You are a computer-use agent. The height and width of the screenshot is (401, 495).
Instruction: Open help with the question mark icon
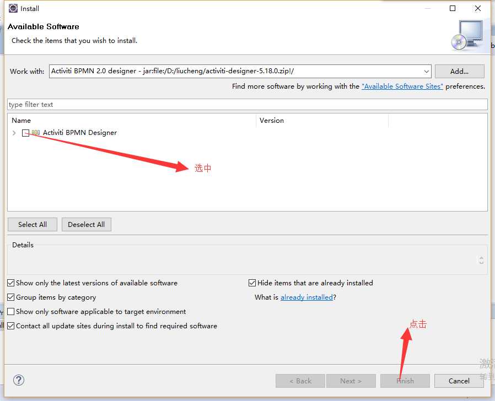(19, 380)
